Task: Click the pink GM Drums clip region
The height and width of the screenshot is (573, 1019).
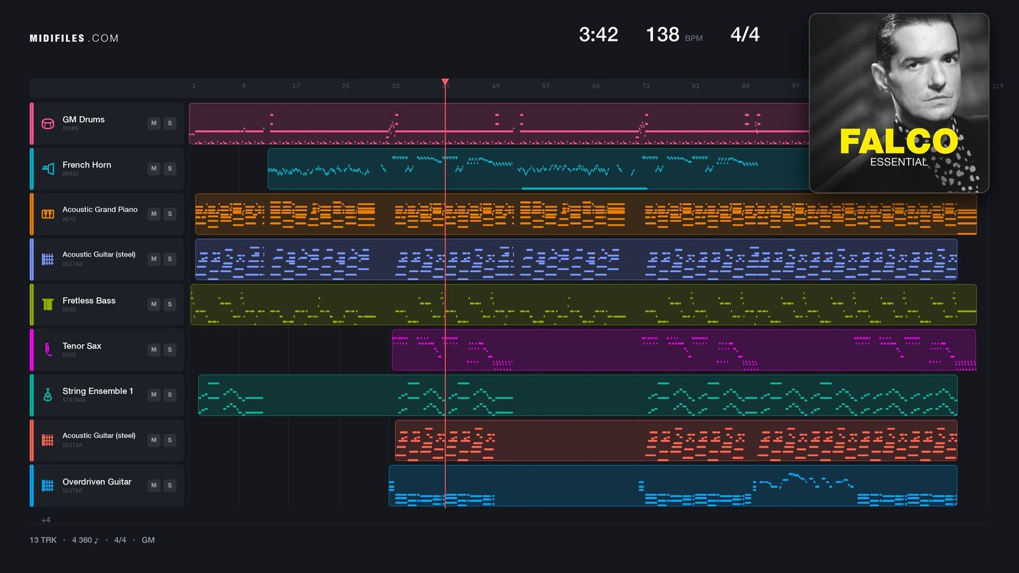Action: [x=499, y=124]
